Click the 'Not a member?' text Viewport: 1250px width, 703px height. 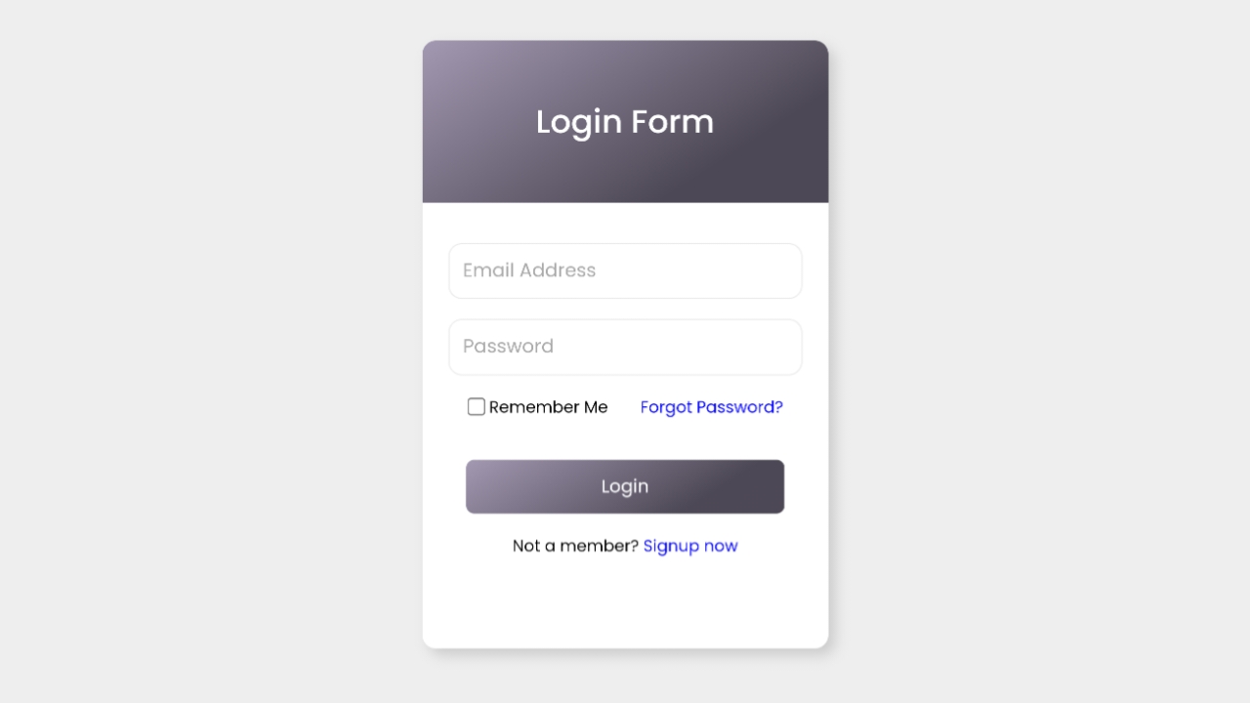tap(574, 546)
